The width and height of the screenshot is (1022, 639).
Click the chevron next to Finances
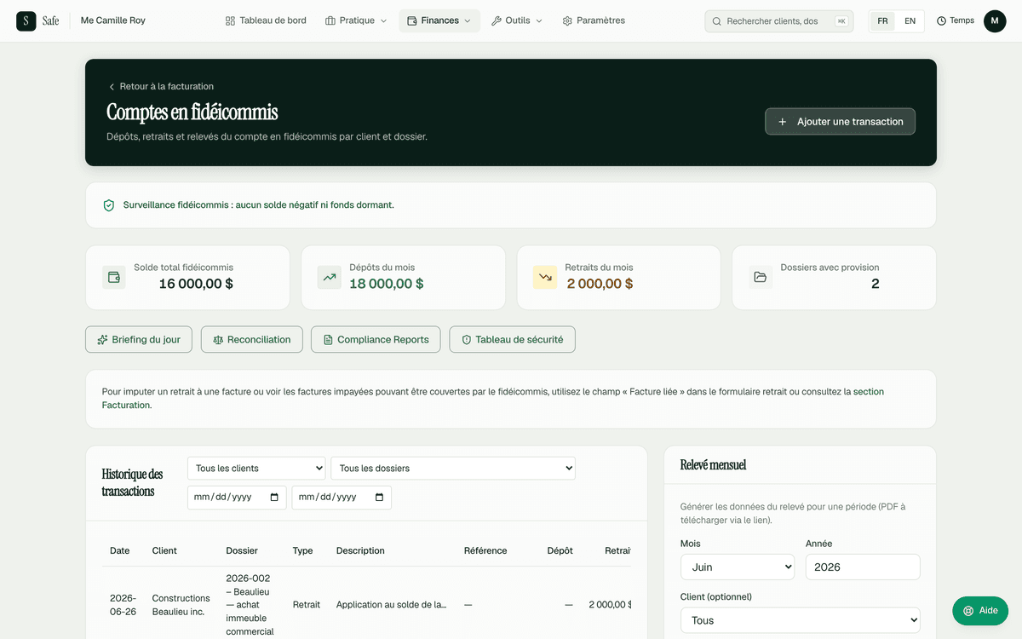tap(468, 20)
